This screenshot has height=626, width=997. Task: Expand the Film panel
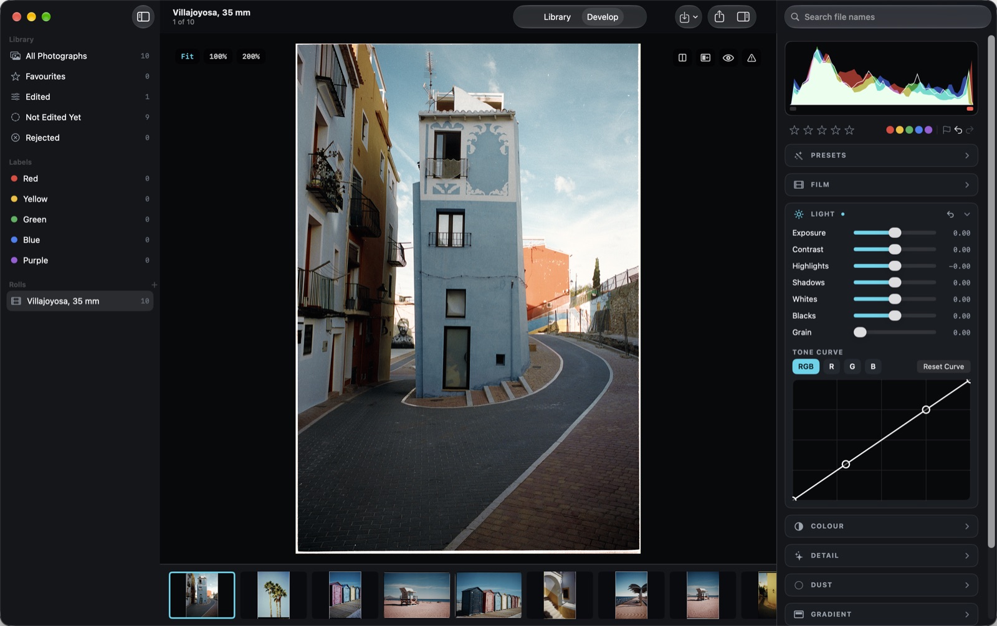tap(881, 185)
